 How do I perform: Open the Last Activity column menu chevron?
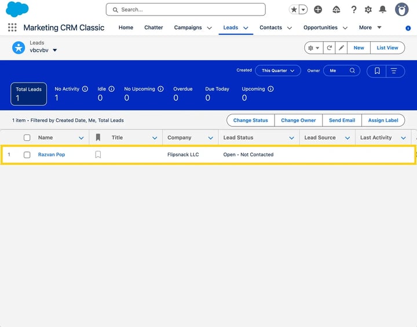pos(404,138)
